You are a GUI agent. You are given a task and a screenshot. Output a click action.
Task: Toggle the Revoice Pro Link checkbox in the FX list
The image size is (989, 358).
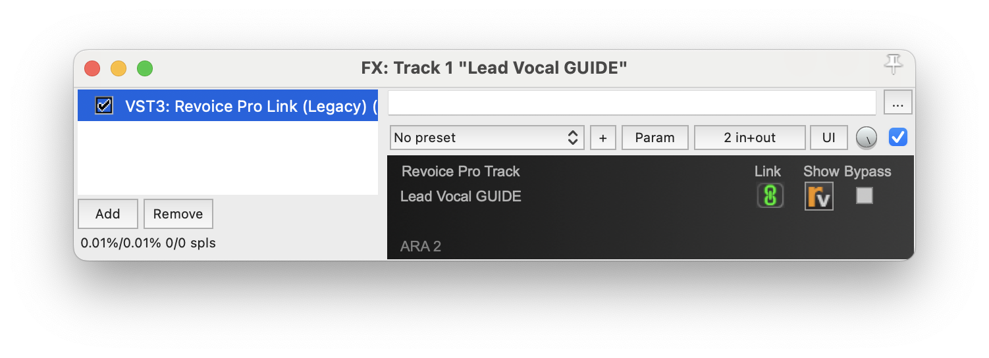coord(104,105)
